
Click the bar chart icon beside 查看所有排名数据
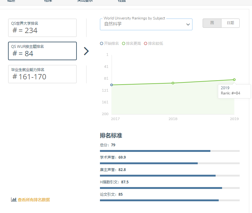click(x=14, y=200)
